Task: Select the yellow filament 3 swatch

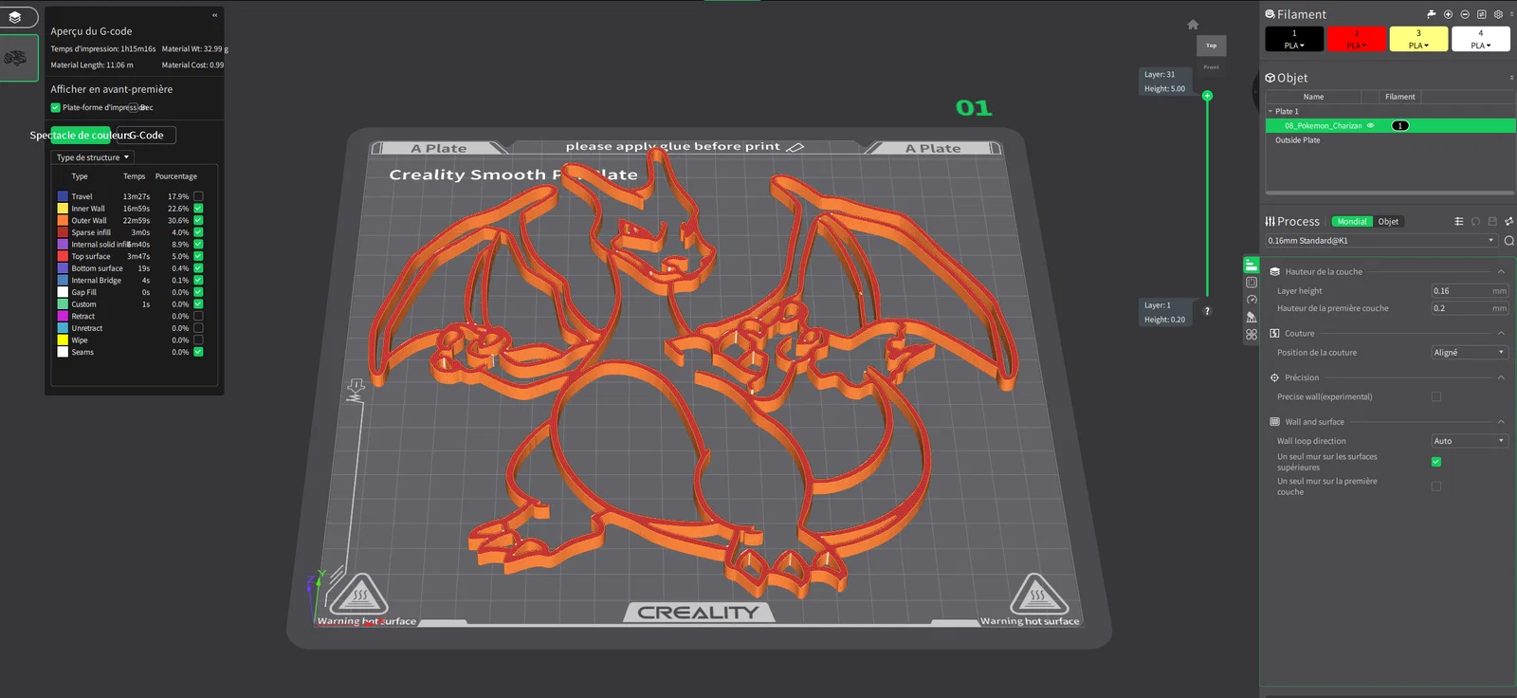Action: [1418, 39]
